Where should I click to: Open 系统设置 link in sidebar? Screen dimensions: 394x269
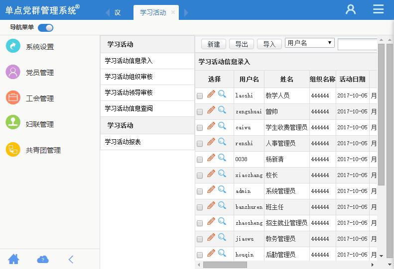40,47
